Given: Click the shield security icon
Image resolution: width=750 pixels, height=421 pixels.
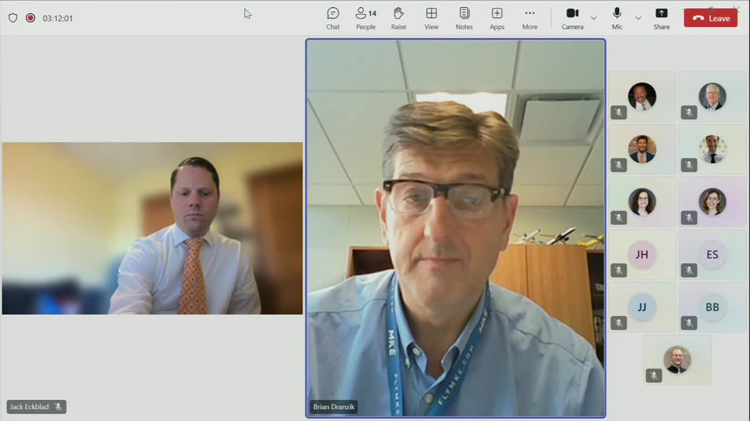Looking at the screenshot, I should tap(13, 18).
